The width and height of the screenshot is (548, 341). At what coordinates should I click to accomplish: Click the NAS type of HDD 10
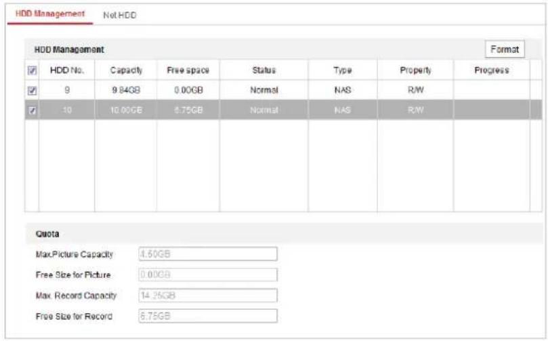click(343, 111)
